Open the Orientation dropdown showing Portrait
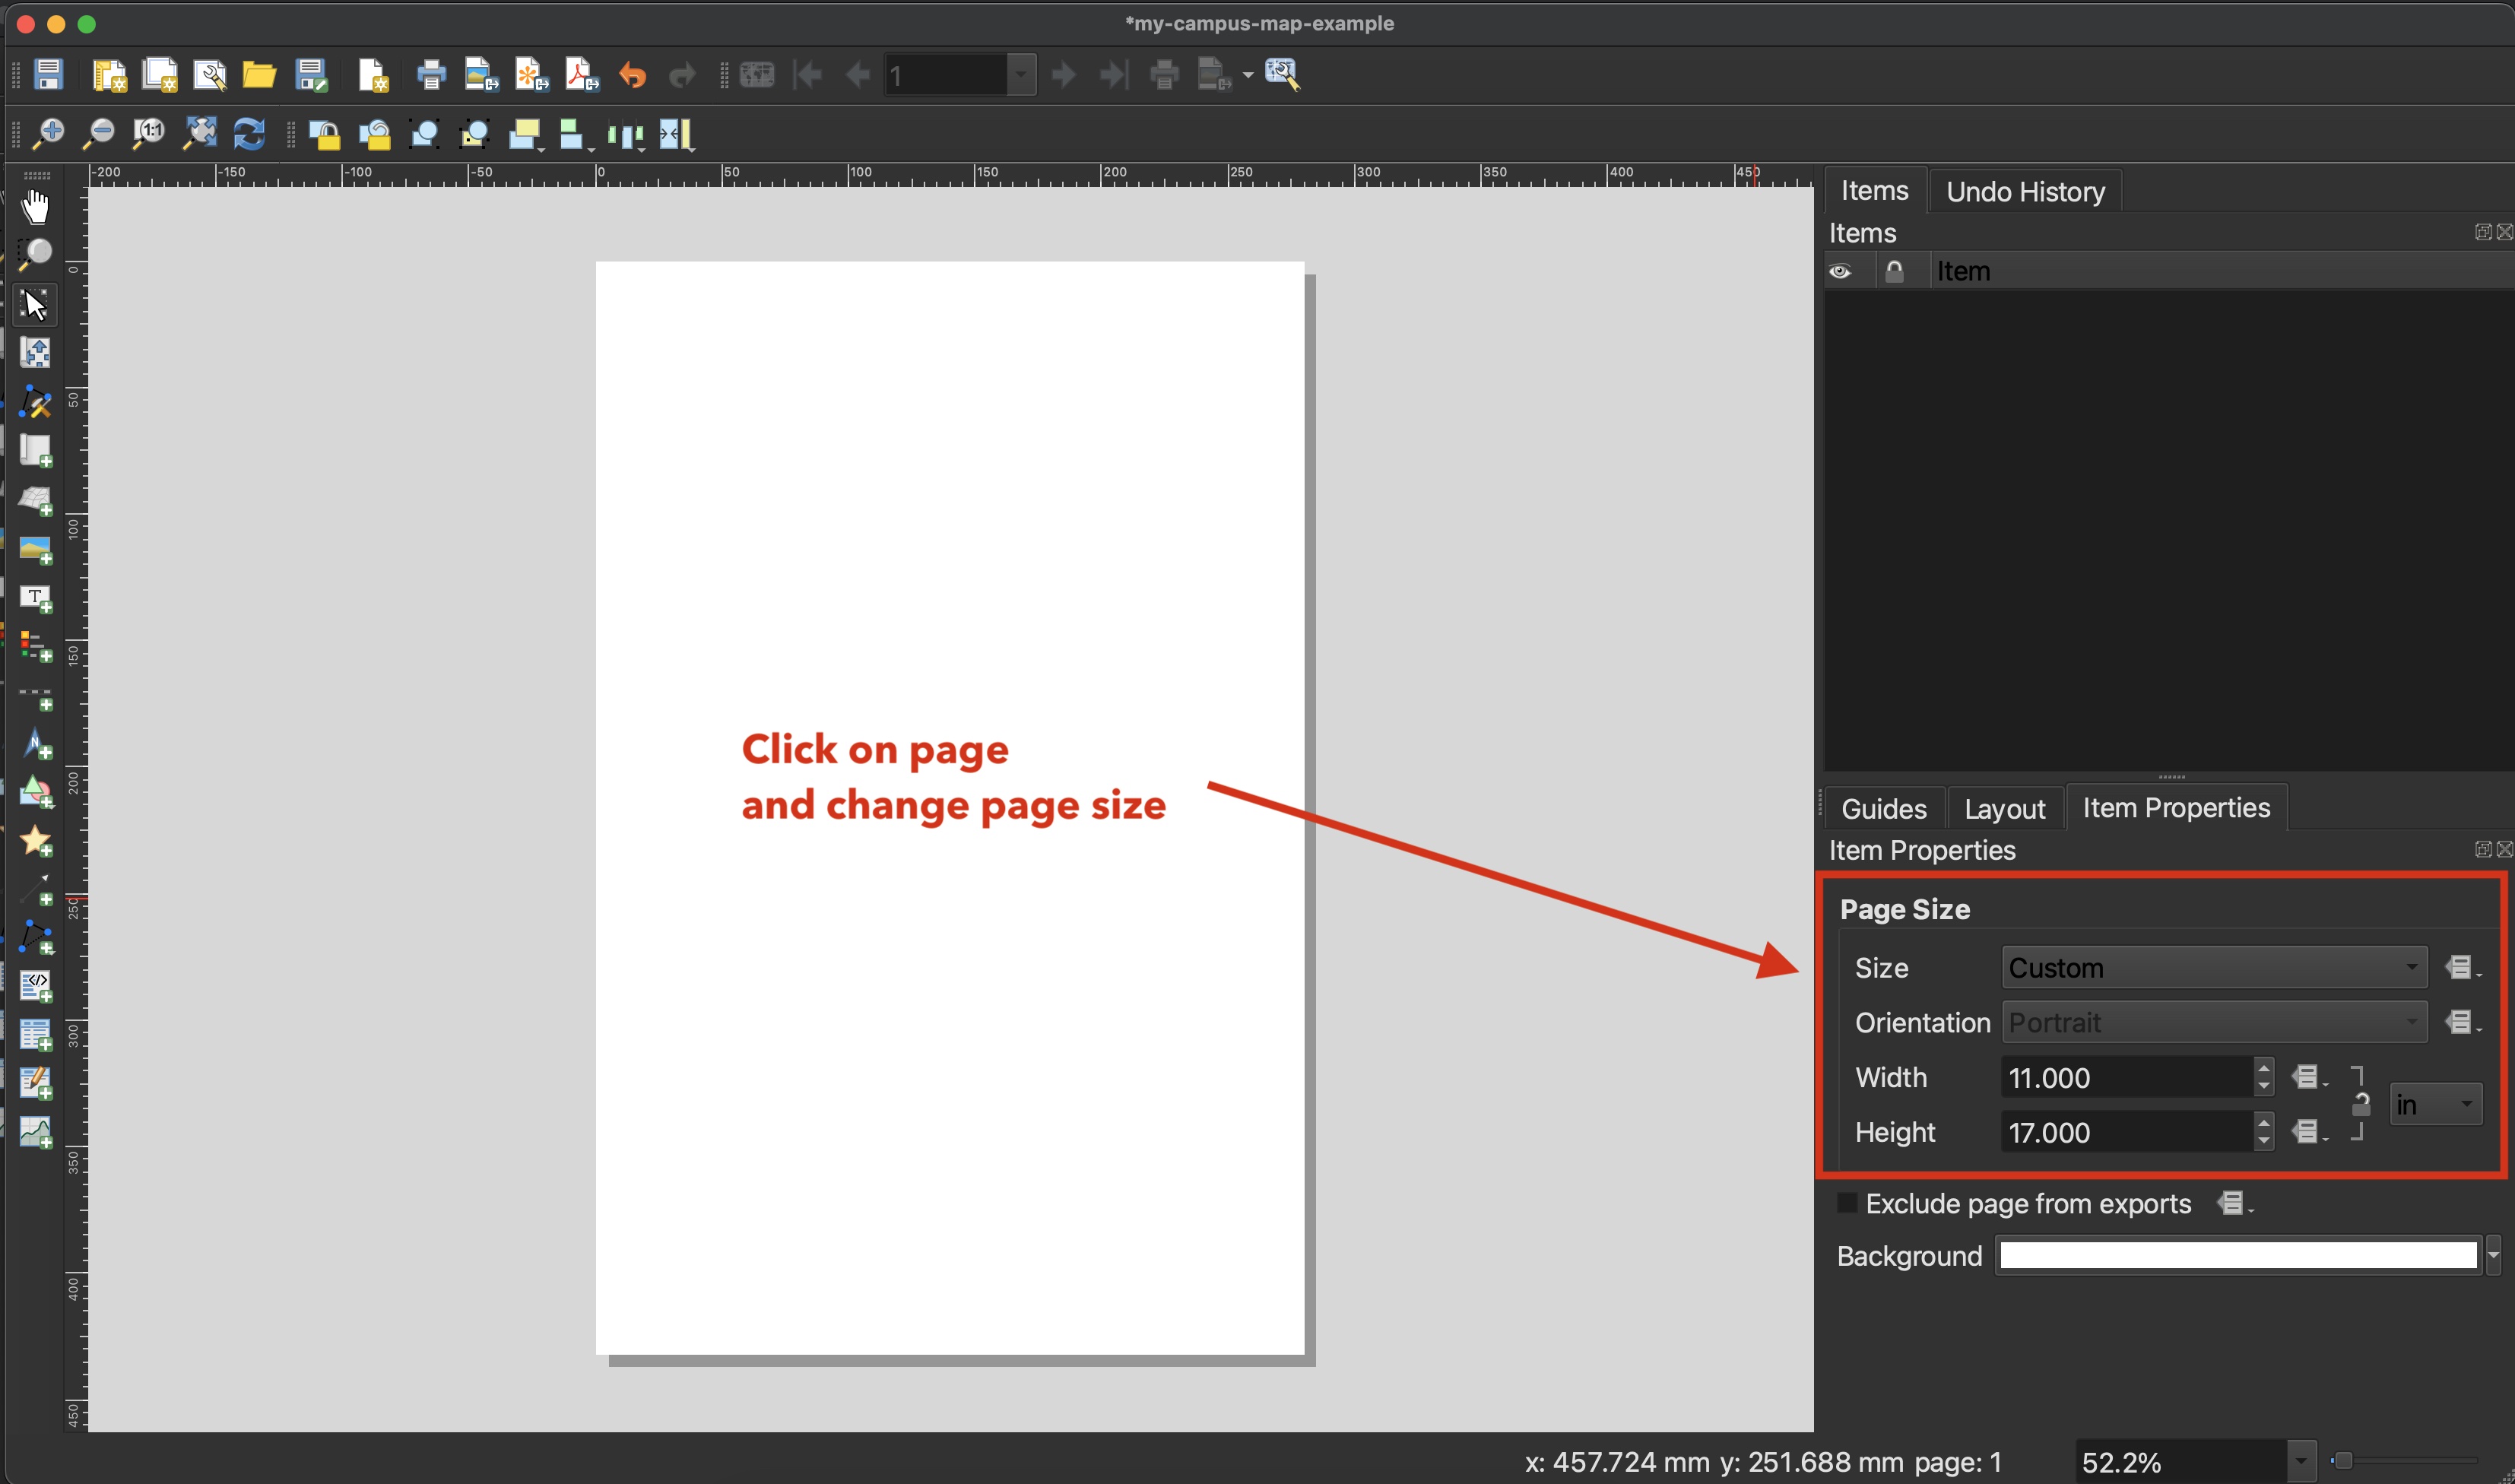This screenshot has height=1484, width=2515. [2214, 1022]
